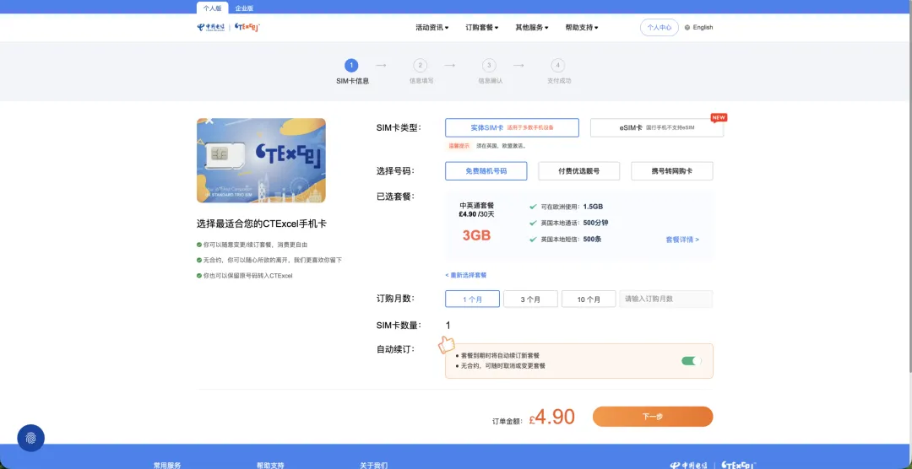Click footer 帮助支持 heading
Image resolution: width=912 pixels, height=469 pixels.
pos(270,466)
